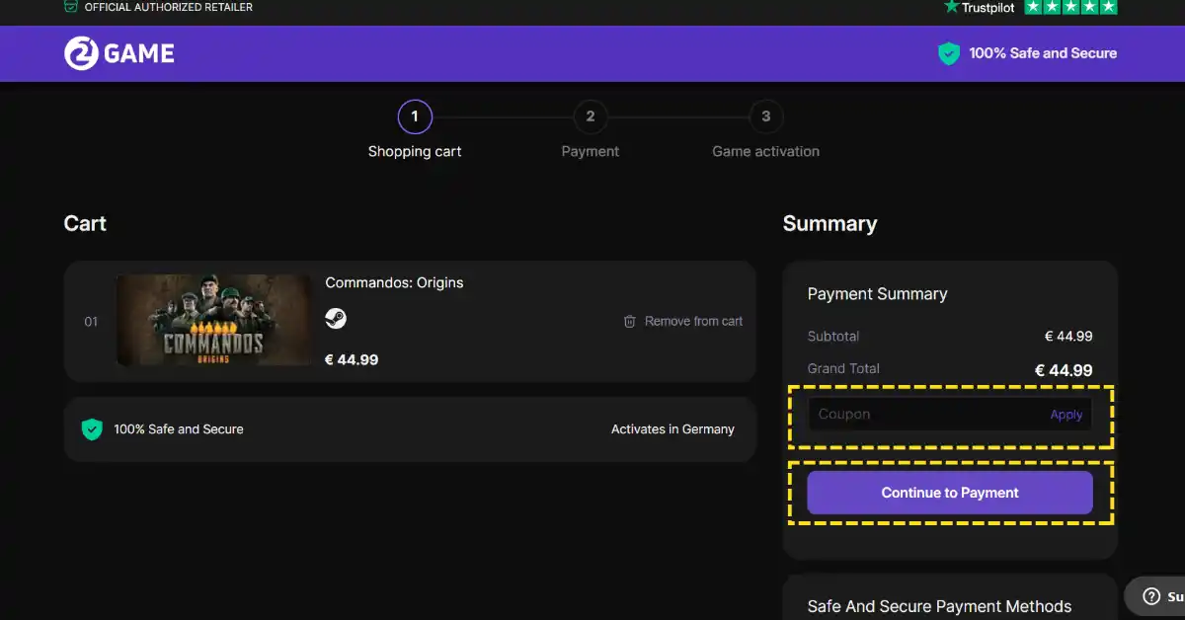Screen dimensions: 1185x620
Task: Click the green shield icon in the cart
Action: point(92,429)
